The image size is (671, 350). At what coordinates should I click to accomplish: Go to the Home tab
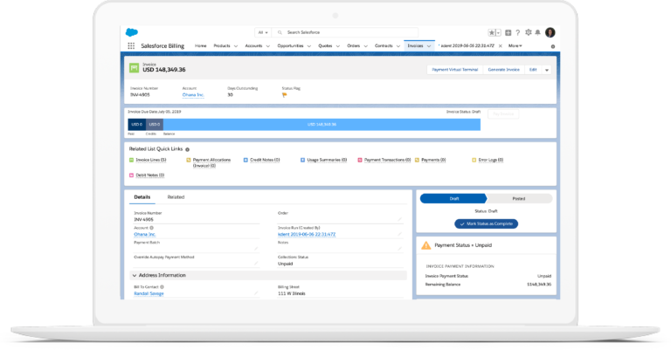coord(201,45)
